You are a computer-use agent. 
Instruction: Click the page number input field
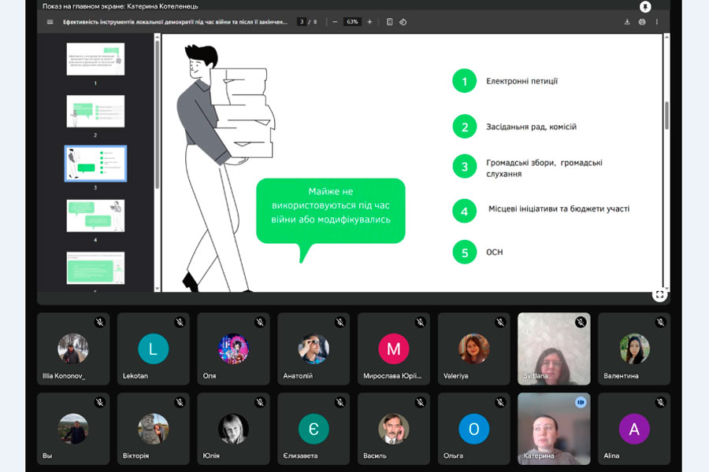[x=302, y=22]
